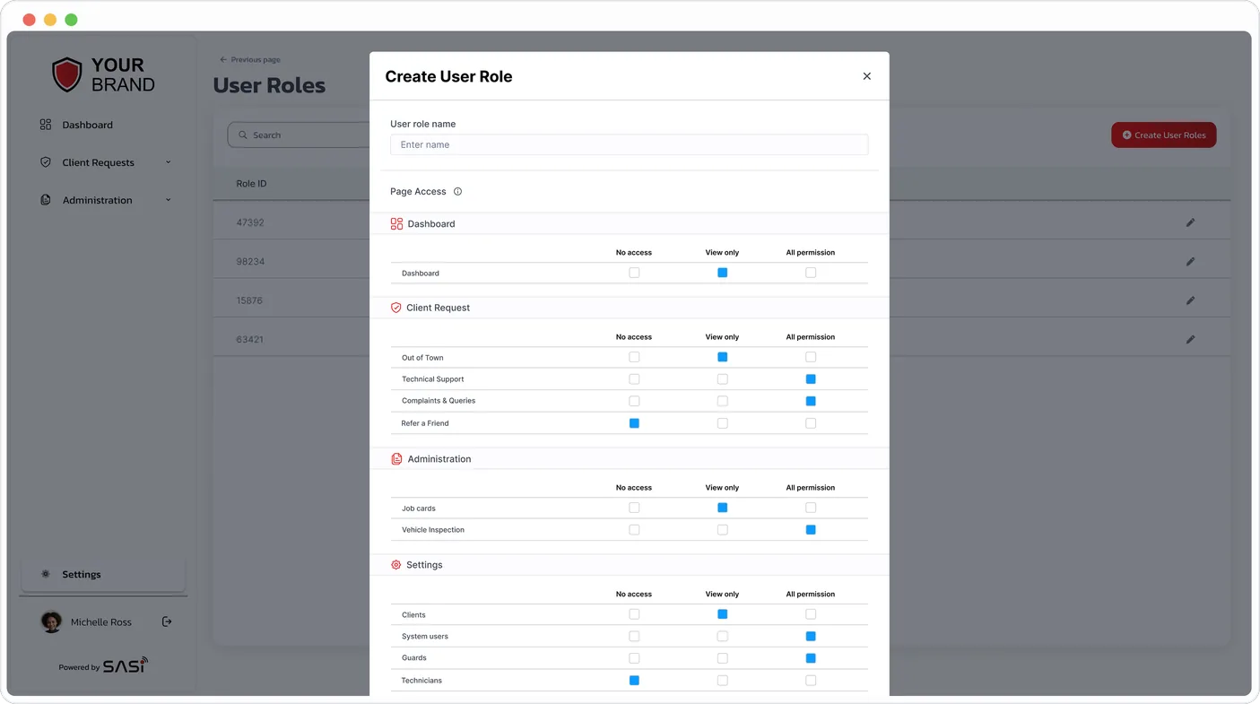Click the edit pencil for role 47392
Image resolution: width=1260 pixels, height=704 pixels.
point(1190,222)
